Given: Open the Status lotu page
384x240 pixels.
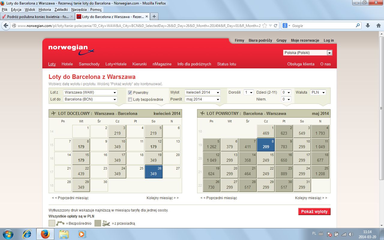Looking at the screenshot, I should point(226,64).
